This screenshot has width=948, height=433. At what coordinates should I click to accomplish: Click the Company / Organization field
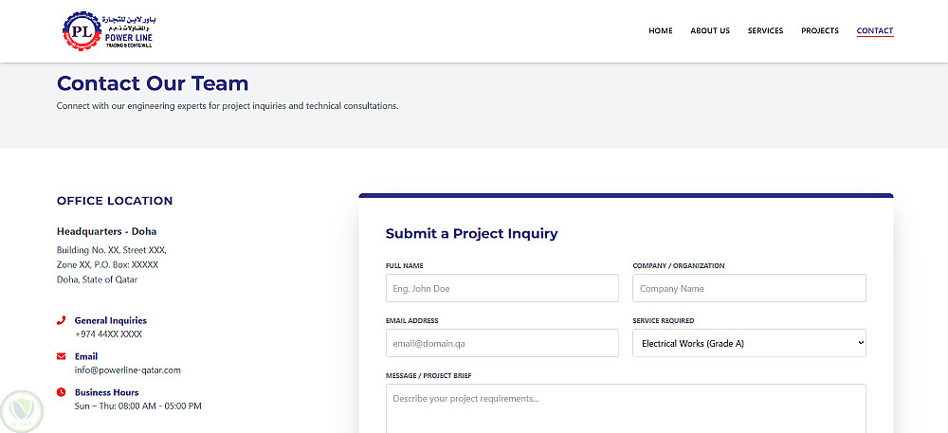point(749,288)
